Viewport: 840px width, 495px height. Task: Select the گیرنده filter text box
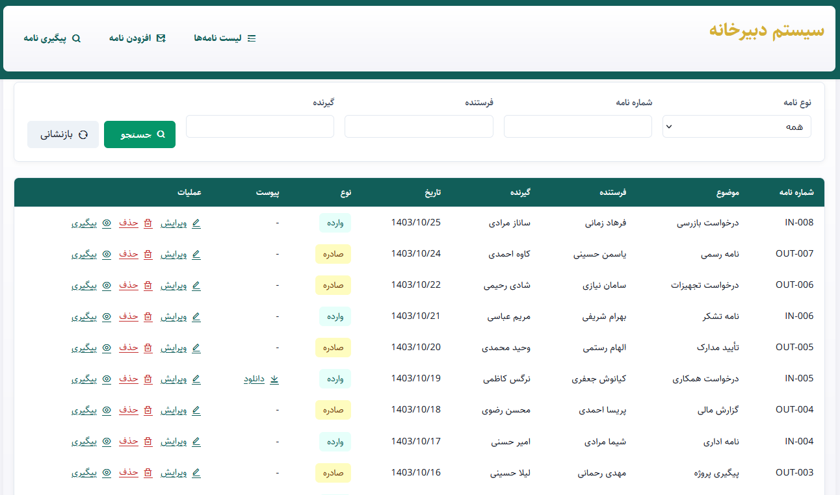(x=260, y=127)
